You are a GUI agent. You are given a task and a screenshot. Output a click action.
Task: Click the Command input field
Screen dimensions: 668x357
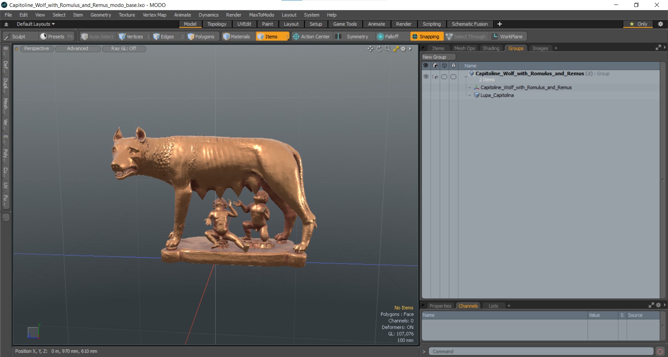point(541,351)
